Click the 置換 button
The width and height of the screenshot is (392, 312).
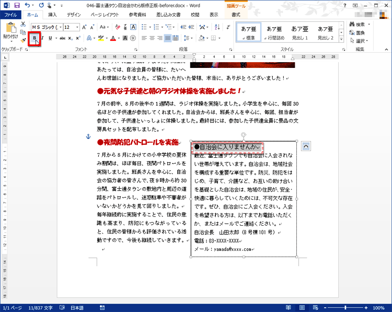(357, 33)
